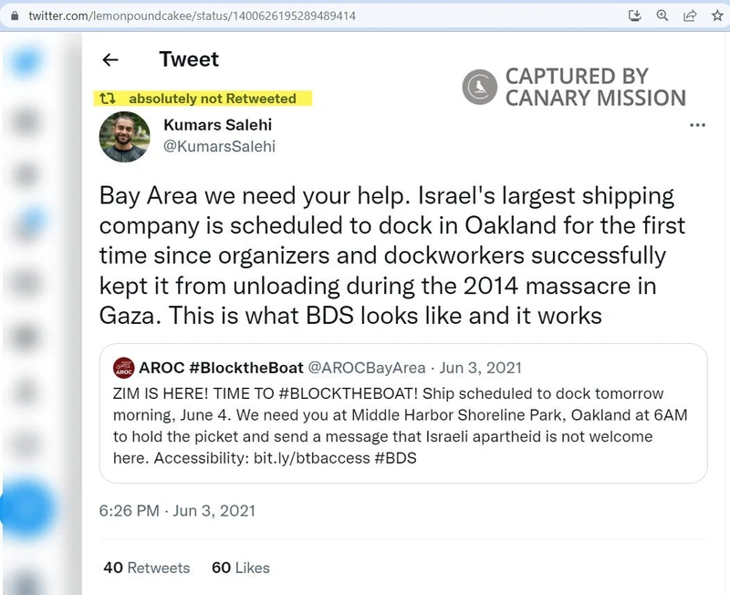The image size is (730, 595).
Task: Click the AROC avatar in quoted tweet
Action: [124, 368]
